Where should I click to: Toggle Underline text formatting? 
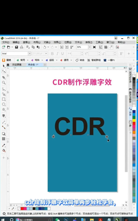click(x=62, y=54)
